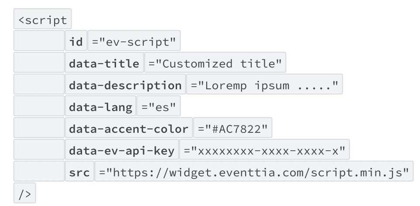The image size is (420, 206).
Task: Click the "ev-script" id value
Action: (134, 42)
